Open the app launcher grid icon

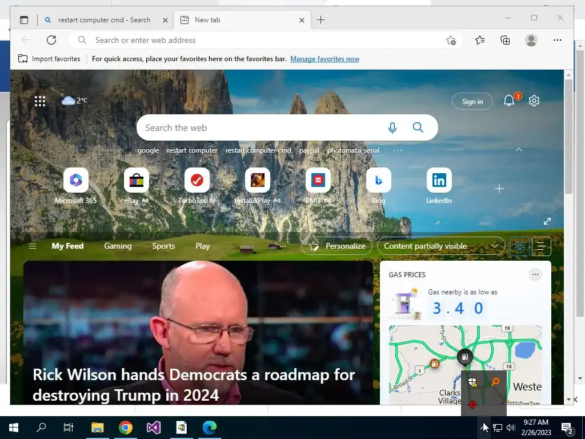(x=40, y=101)
